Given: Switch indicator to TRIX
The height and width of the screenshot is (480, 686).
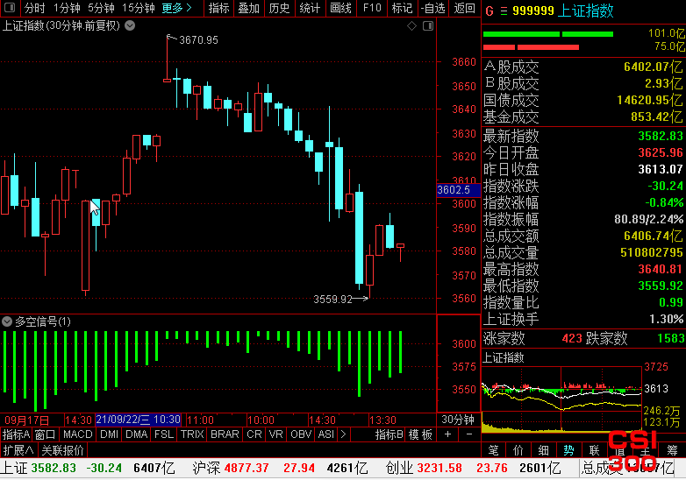Looking at the screenshot, I should tap(192, 434).
